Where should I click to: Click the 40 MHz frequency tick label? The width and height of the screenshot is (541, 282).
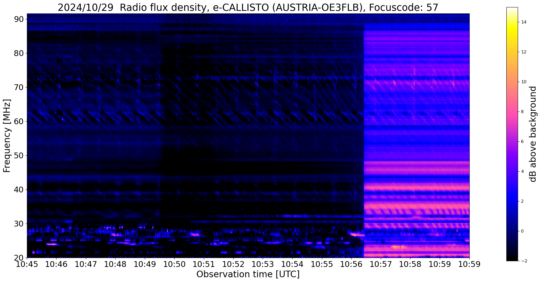19,189
